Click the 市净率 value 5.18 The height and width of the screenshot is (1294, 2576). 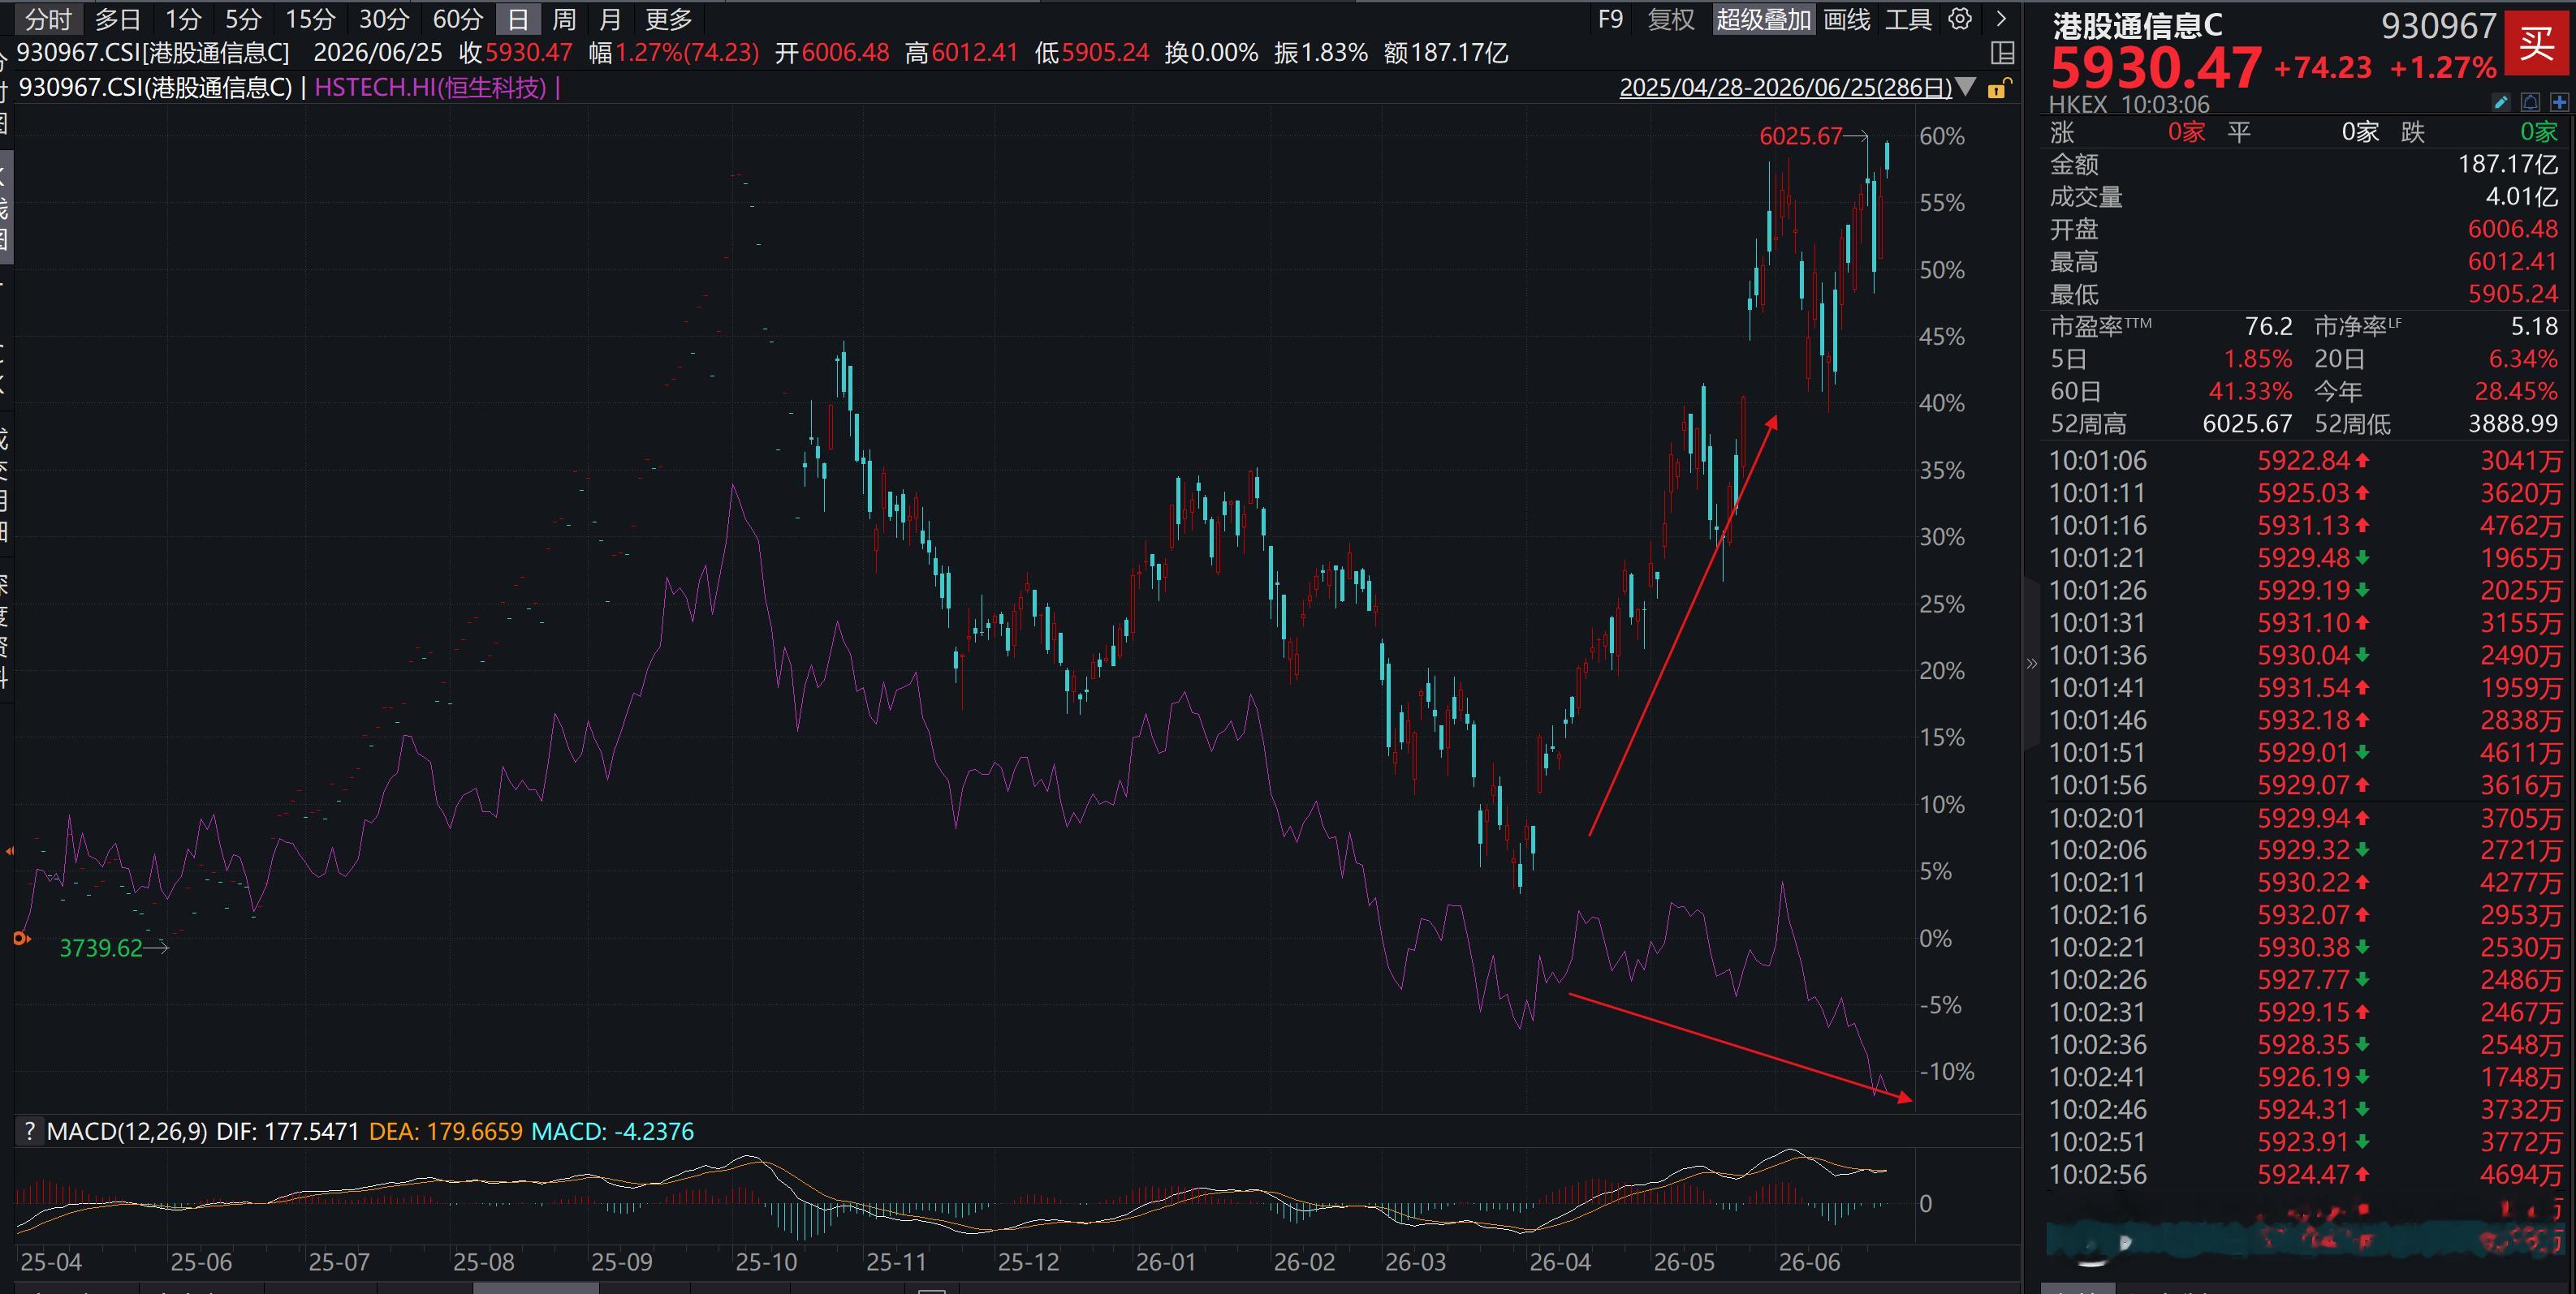click(2534, 326)
